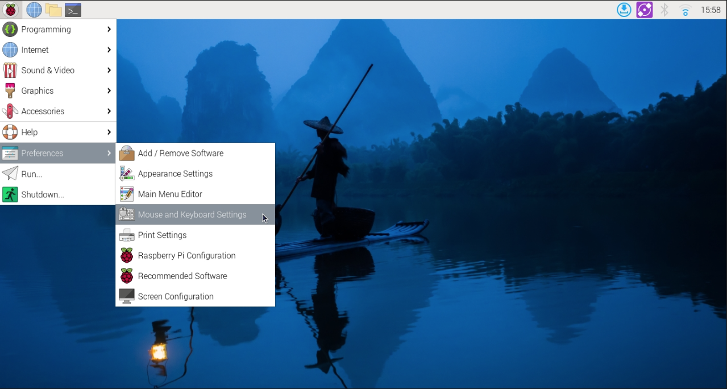This screenshot has width=727, height=389.
Task: Toggle Bluetooth from the system tray
Action: coord(664,10)
